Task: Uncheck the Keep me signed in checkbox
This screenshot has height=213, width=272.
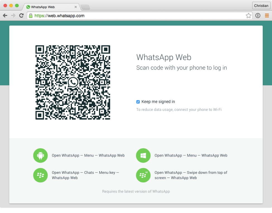Action: pos(138,102)
